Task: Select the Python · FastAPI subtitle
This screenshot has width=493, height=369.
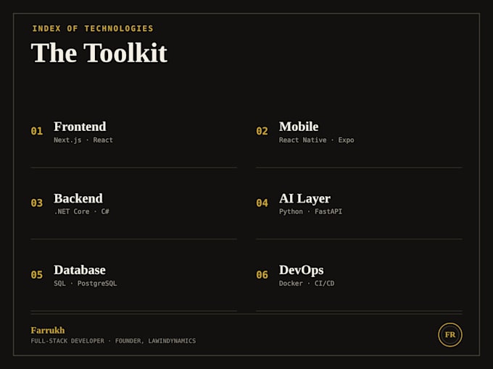Action: (x=310, y=211)
